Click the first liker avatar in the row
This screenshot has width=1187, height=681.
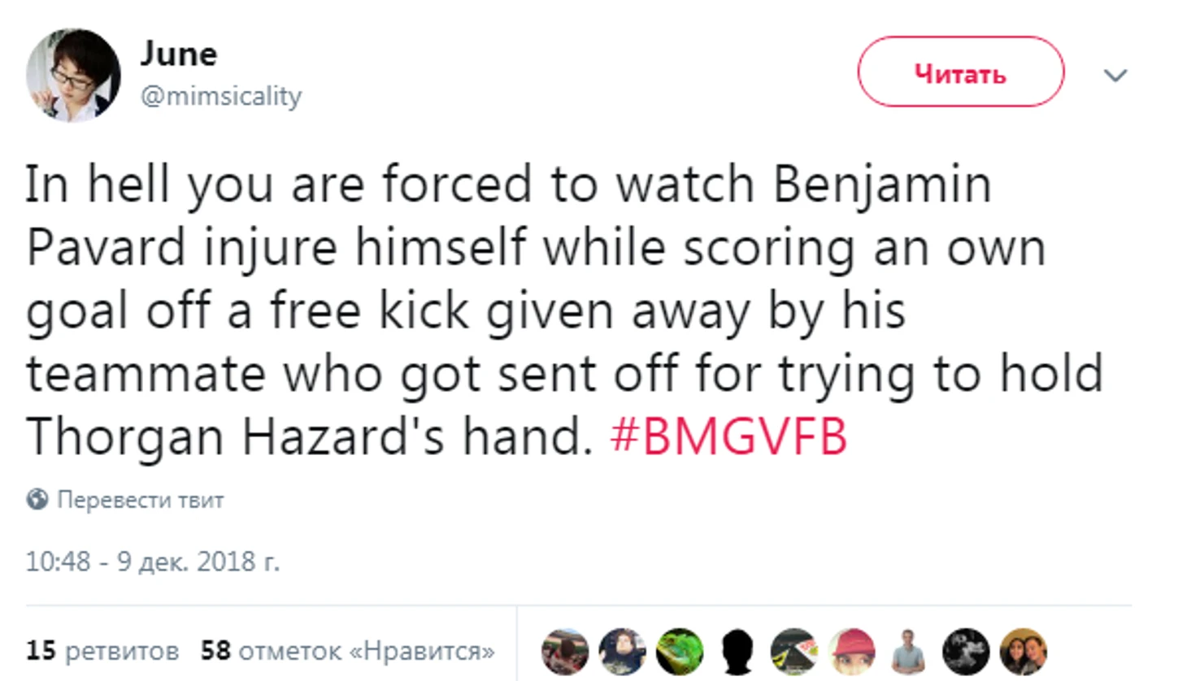565,651
